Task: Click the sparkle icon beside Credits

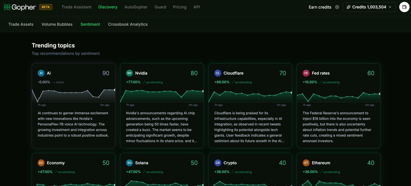Action: pos(349,7)
